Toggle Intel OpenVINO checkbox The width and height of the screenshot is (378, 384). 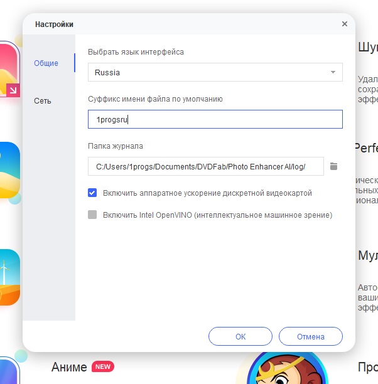coord(92,215)
